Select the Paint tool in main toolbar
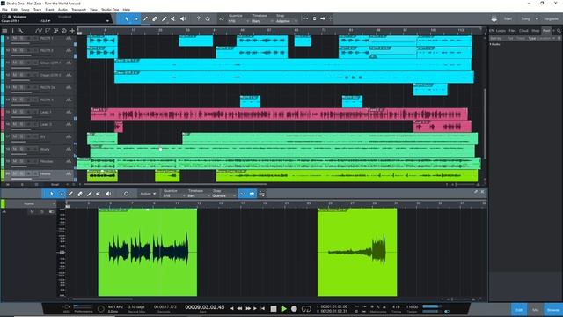This screenshot has height=317, width=563. coord(165,18)
